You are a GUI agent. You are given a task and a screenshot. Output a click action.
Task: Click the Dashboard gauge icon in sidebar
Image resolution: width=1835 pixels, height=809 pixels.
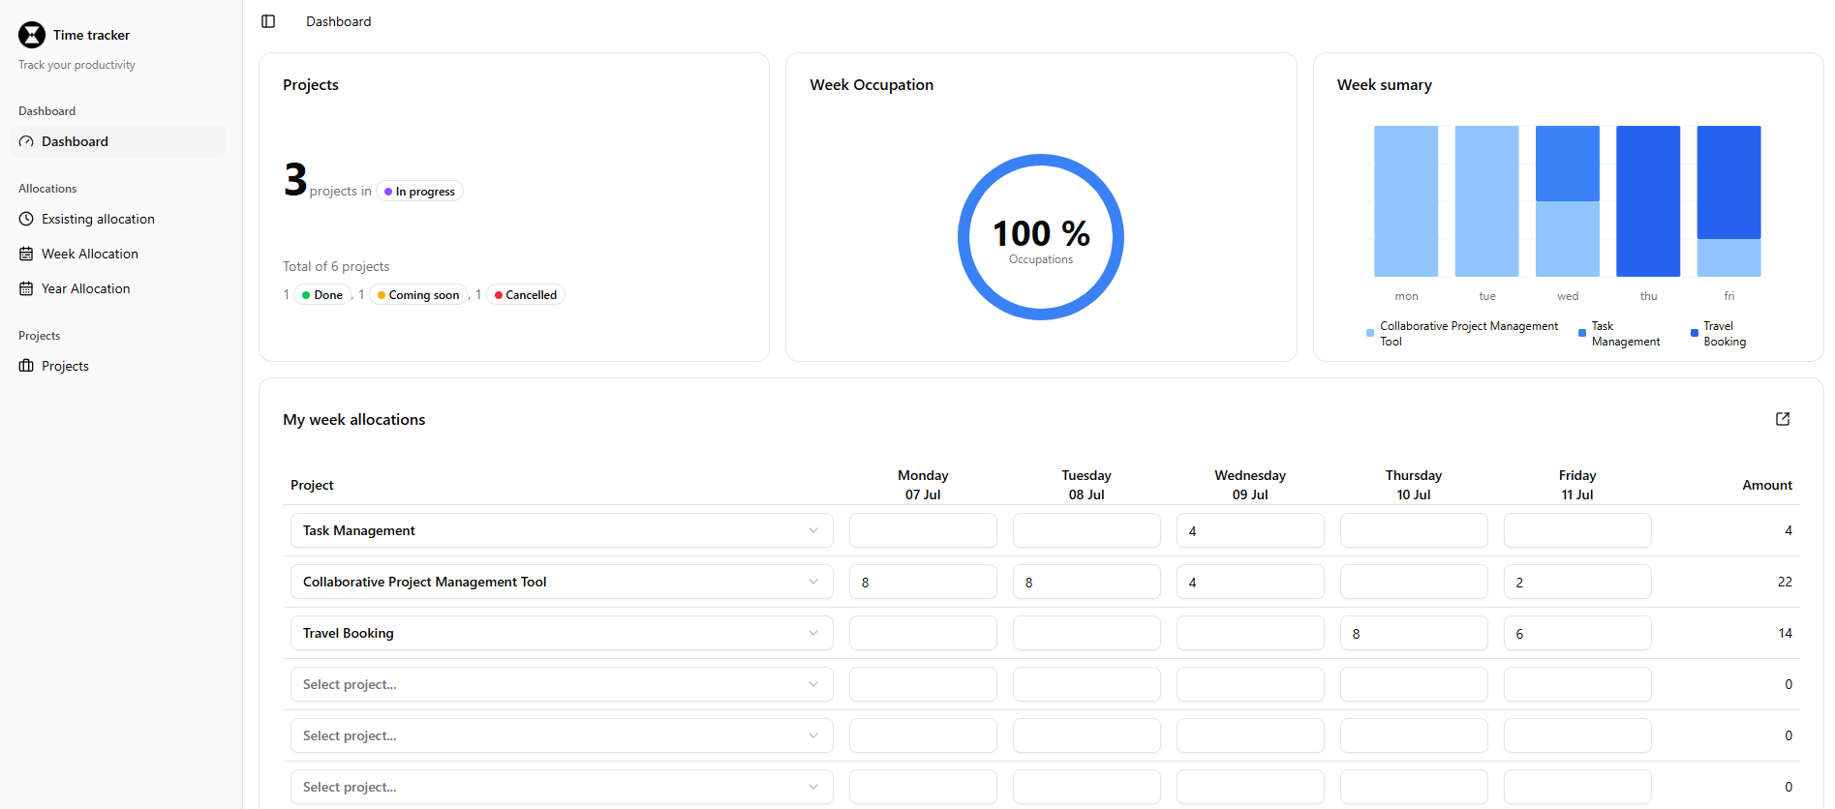coord(26,141)
